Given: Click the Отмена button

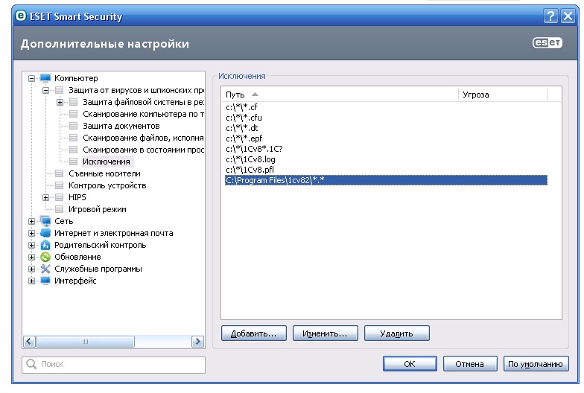Looking at the screenshot, I should [x=470, y=363].
